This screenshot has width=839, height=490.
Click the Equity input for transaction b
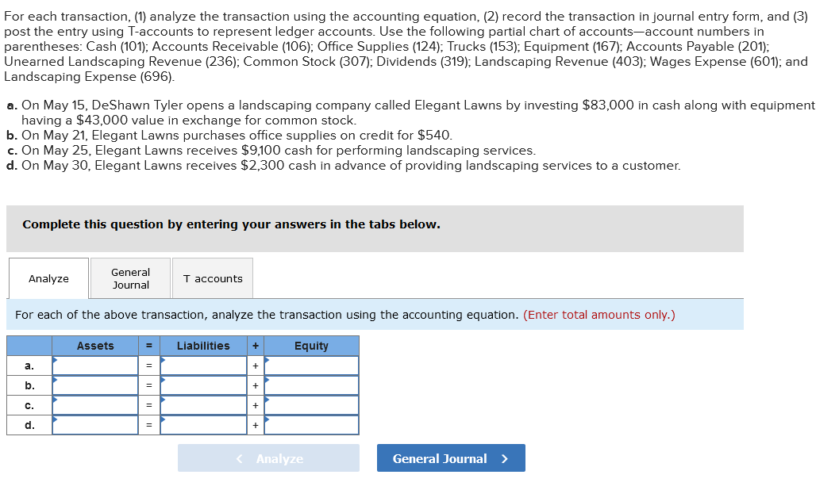pos(311,385)
